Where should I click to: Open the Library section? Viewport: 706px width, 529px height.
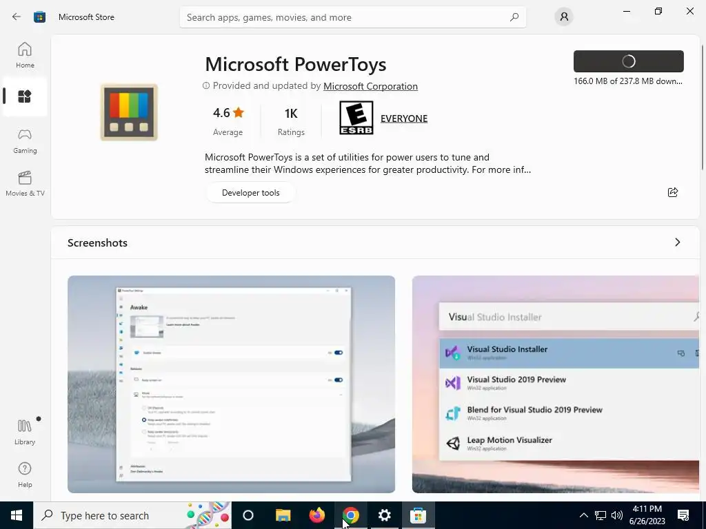tap(25, 433)
